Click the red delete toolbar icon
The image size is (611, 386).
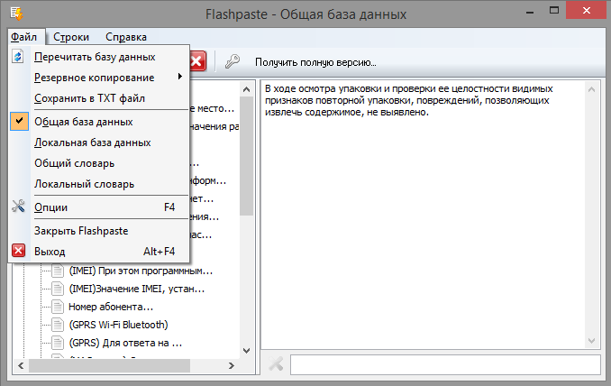click(x=198, y=61)
